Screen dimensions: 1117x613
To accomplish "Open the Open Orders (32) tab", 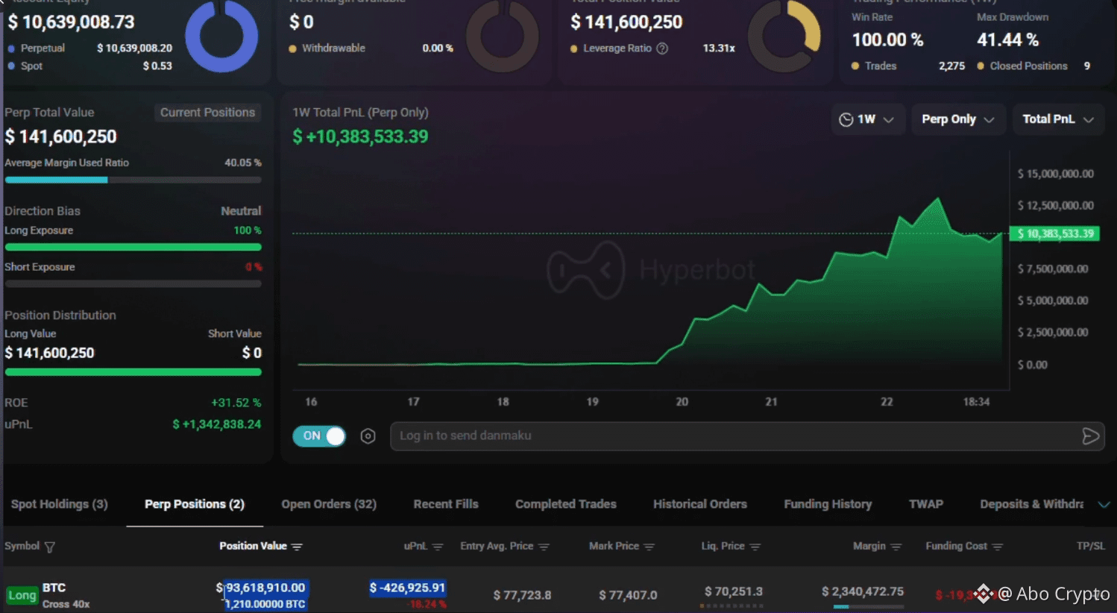I will pyautogui.click(x=329, y=504).
